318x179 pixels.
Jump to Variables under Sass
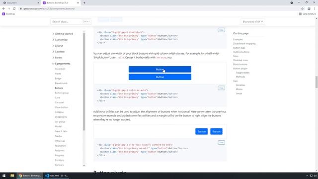point(240,85)
